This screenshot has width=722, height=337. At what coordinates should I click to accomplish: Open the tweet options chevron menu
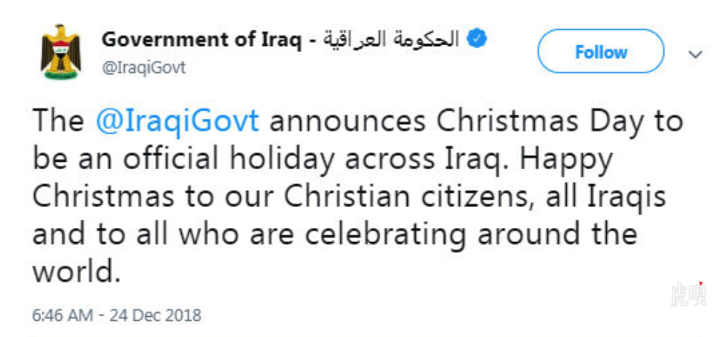click(695, 54)
